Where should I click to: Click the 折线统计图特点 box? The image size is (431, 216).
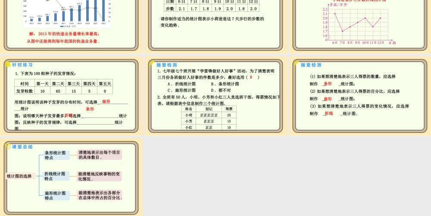click(x=56, y=176)
